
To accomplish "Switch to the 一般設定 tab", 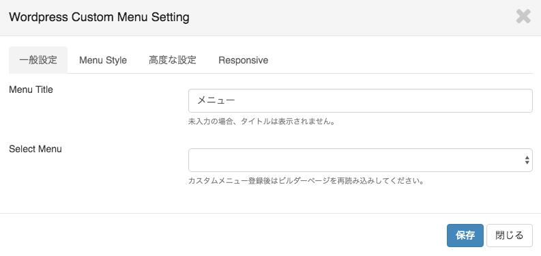I will tap(38, 60).
